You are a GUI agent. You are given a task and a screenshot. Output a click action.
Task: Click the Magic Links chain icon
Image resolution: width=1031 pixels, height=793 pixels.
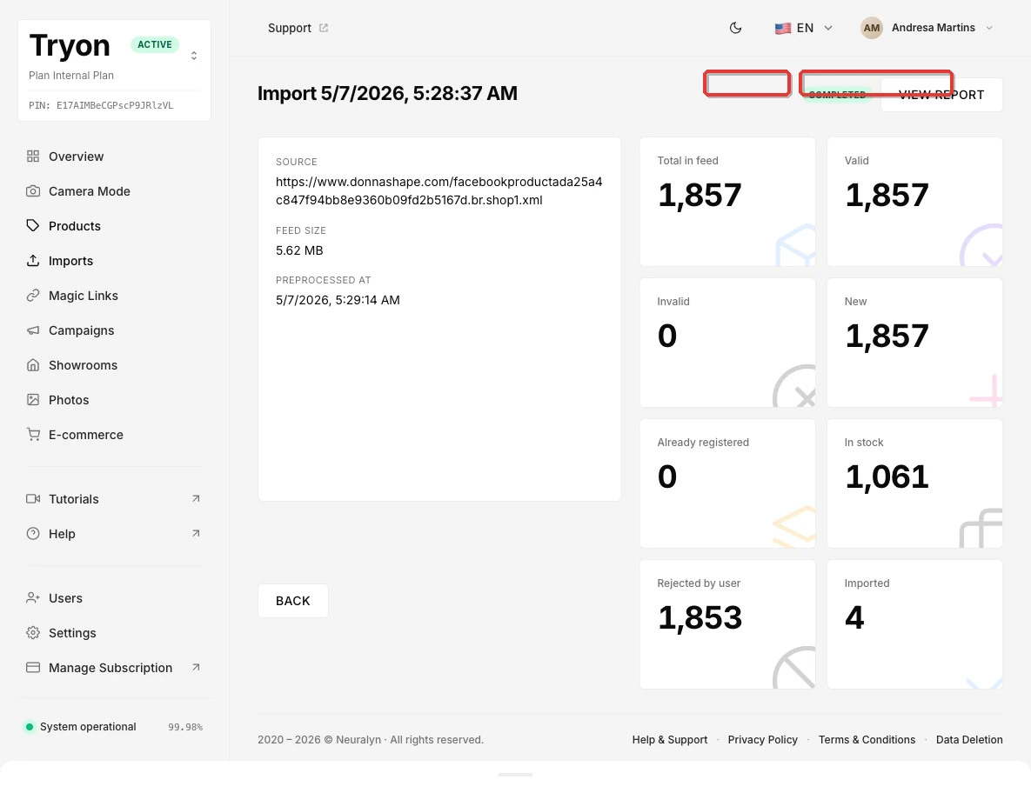coord(33,296)
